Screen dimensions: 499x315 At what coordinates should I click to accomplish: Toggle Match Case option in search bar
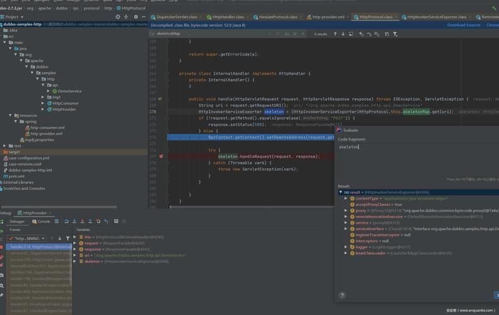click(x=287, y=34)
